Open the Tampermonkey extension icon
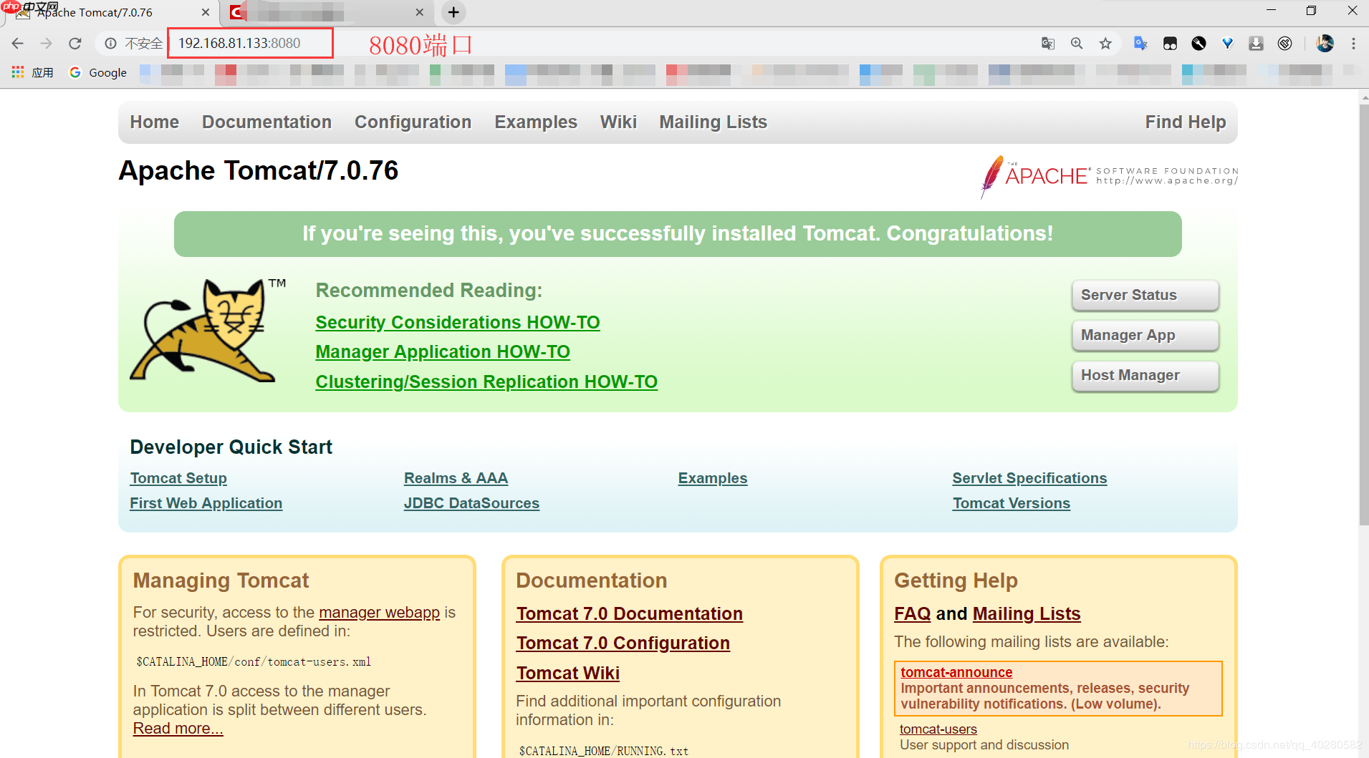 click(x=1170, y=44)
